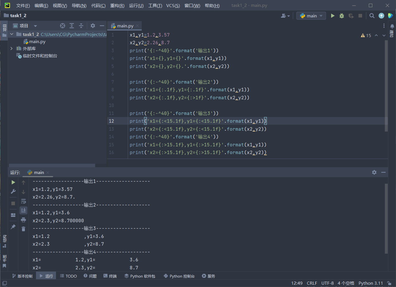Toggle scroll to end in console
396x287 pixels.
click(23, 210)
